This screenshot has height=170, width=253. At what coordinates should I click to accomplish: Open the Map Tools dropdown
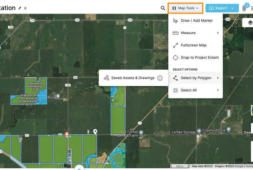[185, 8]
